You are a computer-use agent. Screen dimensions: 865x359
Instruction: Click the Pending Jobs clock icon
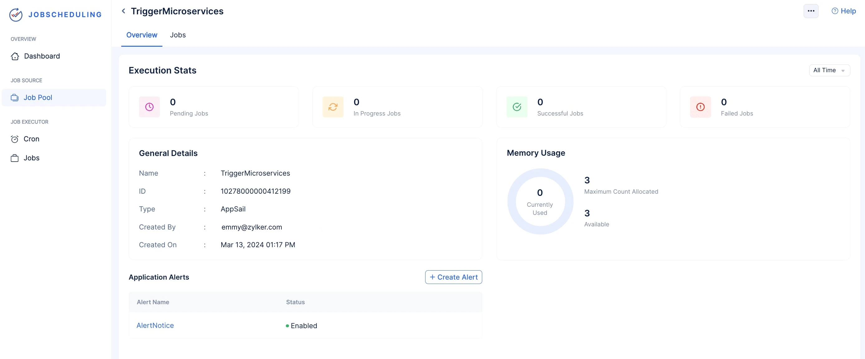coord(149,107)
